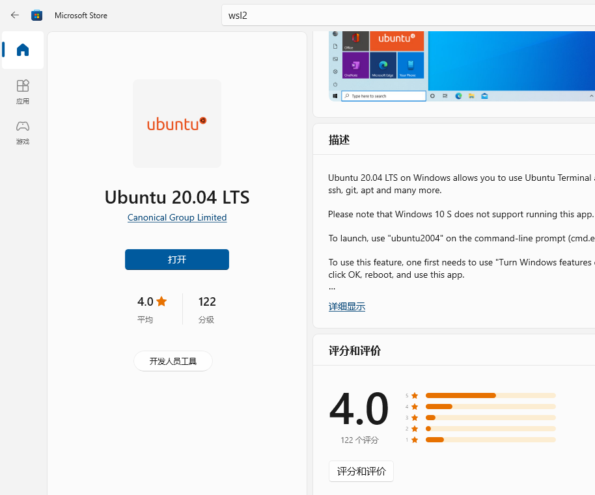Open the Ubuntu screenshot preview thumbnail
This screenshot has width=595, height=495.
pyautogui.click(x=456, y=65)
